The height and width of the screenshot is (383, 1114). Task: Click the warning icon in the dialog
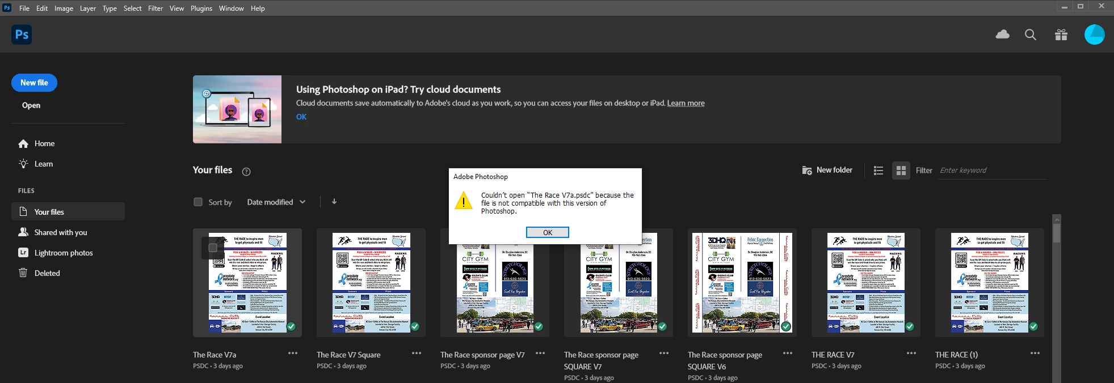[464, 201]
